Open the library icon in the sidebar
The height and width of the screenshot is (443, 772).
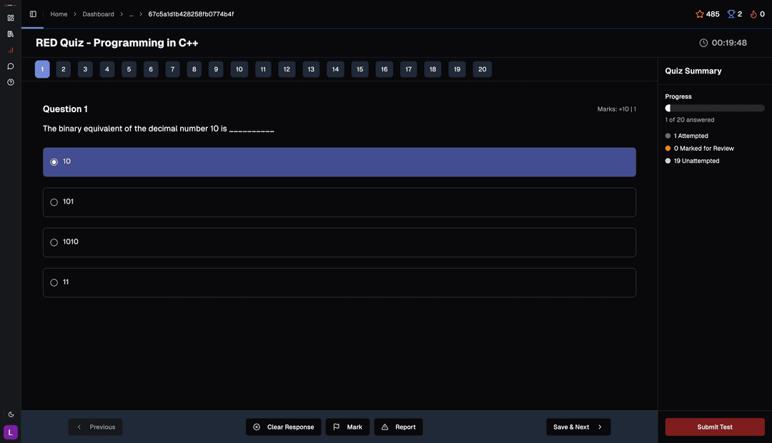click(10, 34)
